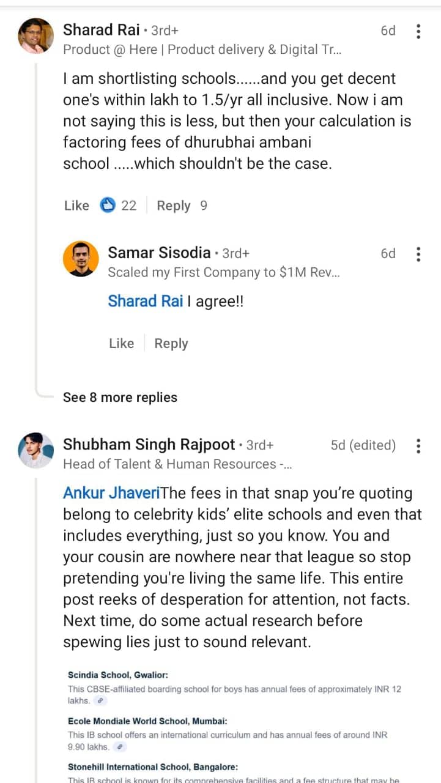Screen dimensions: 441x783
Task: Like Sharad Rai's comment
Action: (x=76, y=206)
